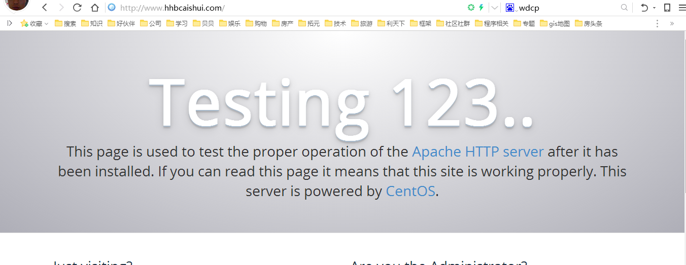
Task: Click the three-dot bookmarks bar options
Action: (658, 23)
